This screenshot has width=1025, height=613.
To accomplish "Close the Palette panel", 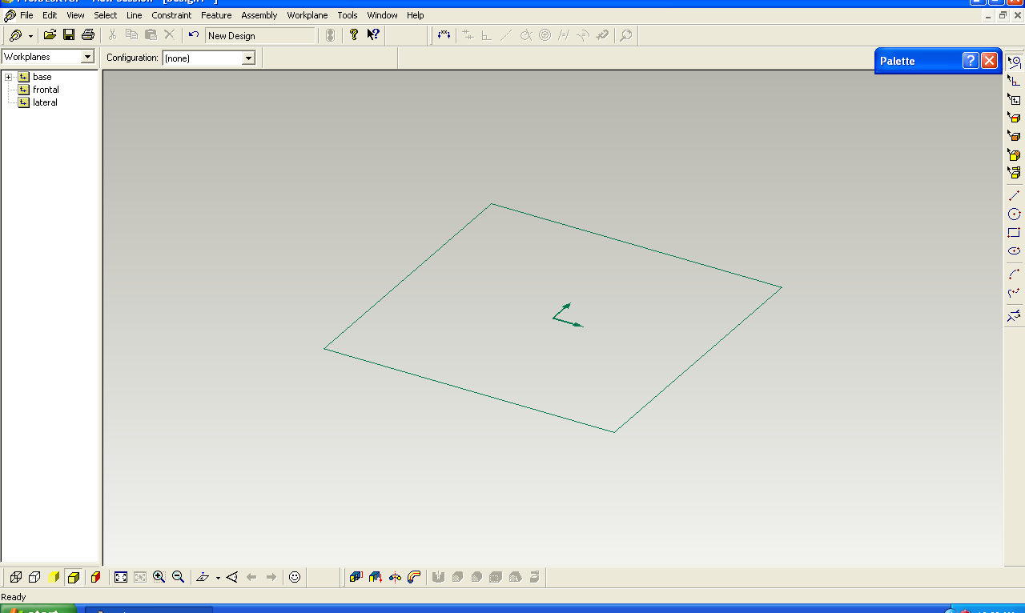I will click(x=990, y=60).
